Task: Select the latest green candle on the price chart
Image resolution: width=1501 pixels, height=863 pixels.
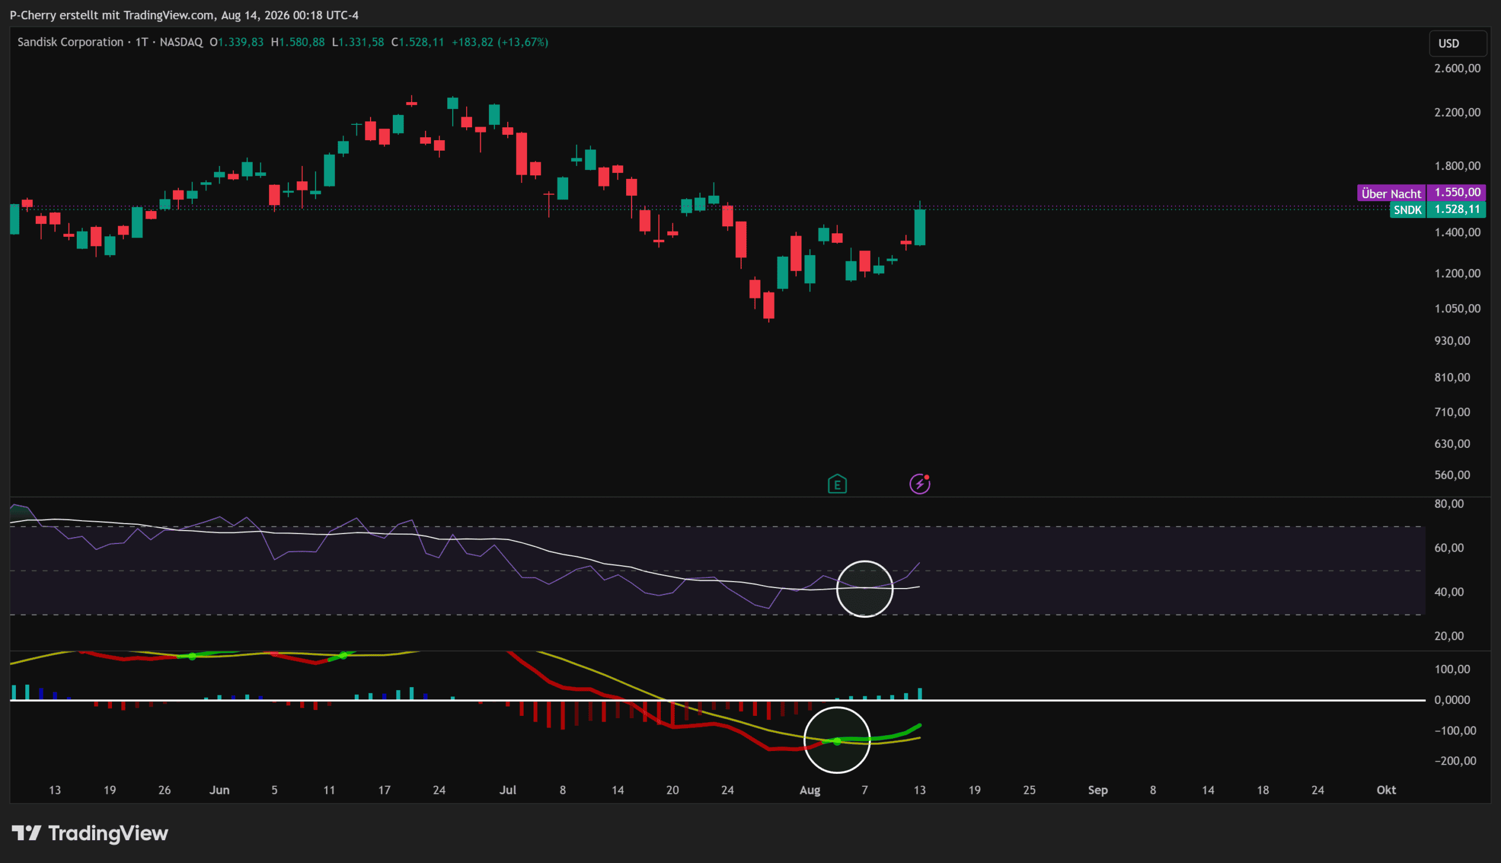Action: point(920,227)
